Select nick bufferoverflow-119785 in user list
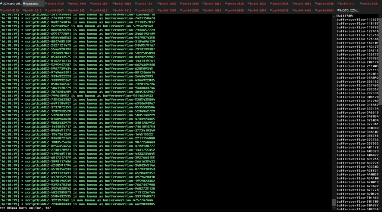382x212 pixels. point(357,28)
